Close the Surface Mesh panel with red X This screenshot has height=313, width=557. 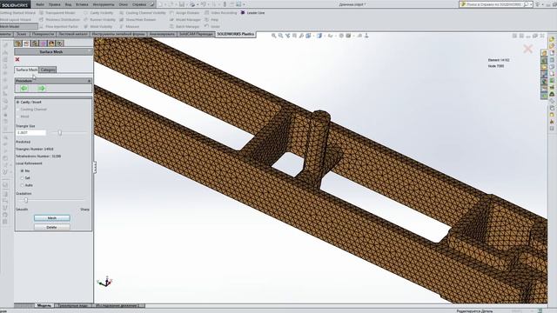[17, 59]
